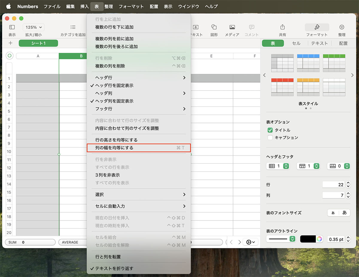Click the color wheel for outline color
Image resolution: width=359 pixels, height=277 pixels.
[x=320, y=239]
